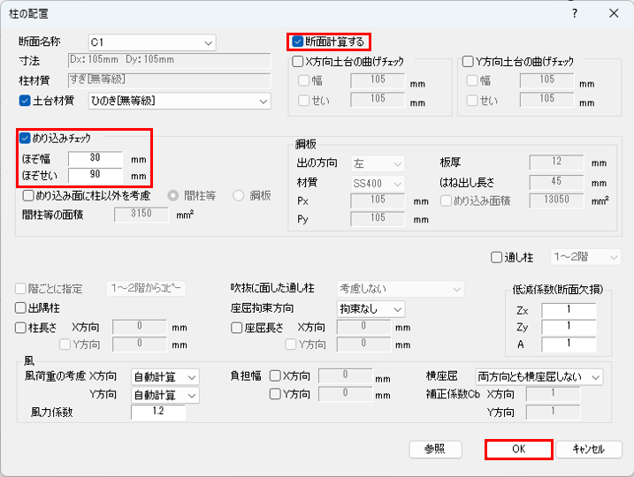Close the 柱の配置 dialog
Image resolution: width=634 pixels, height=477 pixels.
(614, 13)
